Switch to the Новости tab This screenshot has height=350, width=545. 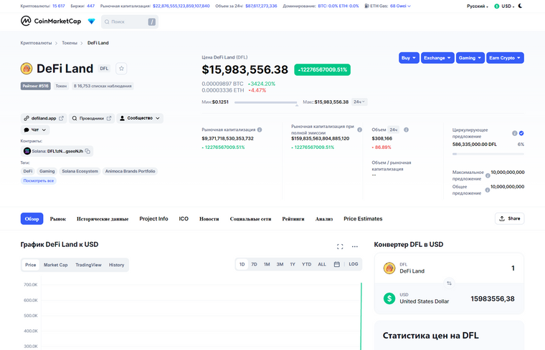point(209,219)
